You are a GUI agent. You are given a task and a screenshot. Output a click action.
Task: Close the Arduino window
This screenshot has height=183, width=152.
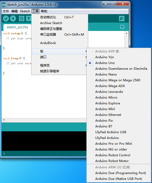point(123,4)
